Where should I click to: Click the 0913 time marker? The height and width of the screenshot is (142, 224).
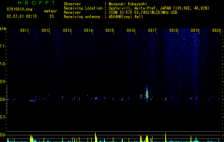pyautogui.click(x=67, y=31)
